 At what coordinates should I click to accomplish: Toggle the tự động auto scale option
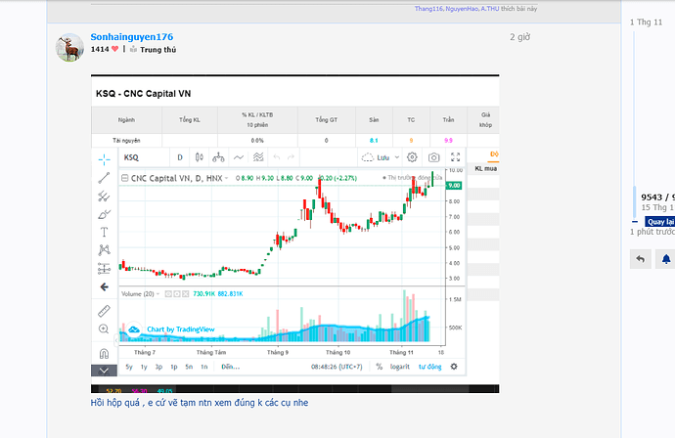430,367
